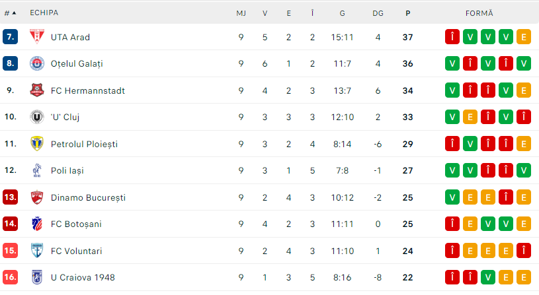Click the U Craiova 1948 crest
The width and height of the screenshot is (539, 295).
click(36, 278)
